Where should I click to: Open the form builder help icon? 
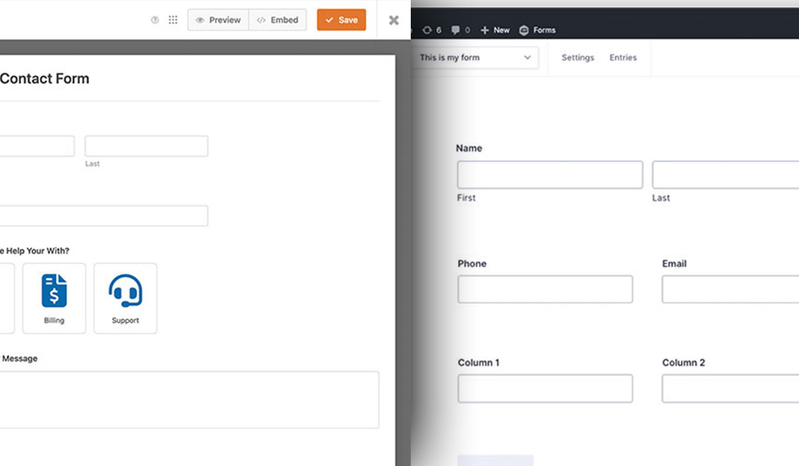(155, 20)
